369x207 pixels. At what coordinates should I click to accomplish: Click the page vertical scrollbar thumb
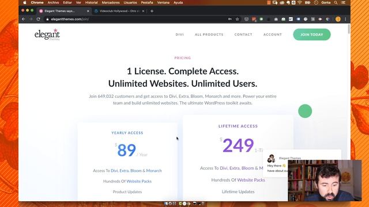coord(348,29)
